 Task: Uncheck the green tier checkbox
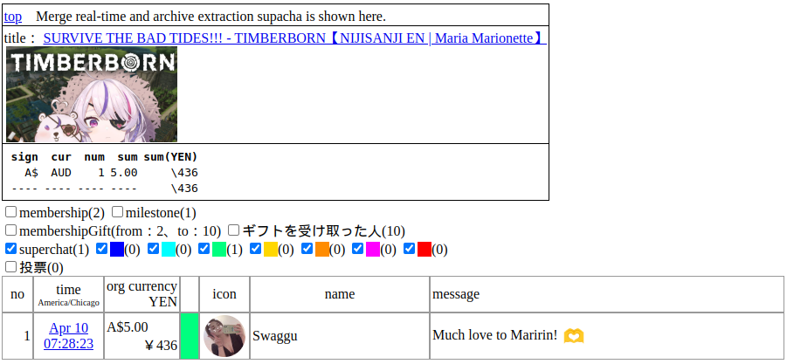(x=204, y=248)
